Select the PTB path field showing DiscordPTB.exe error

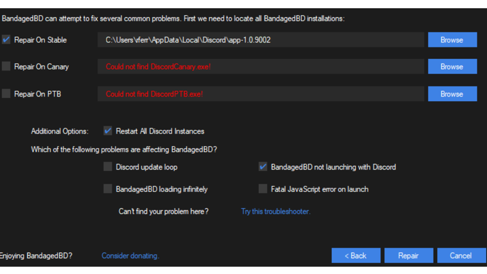(x=261, y=94)
